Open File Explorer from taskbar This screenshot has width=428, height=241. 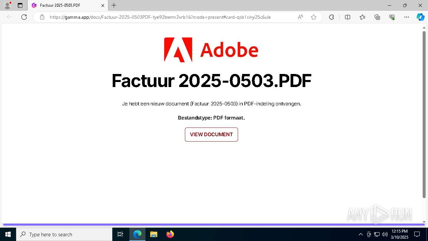click(x=154, y=234)
